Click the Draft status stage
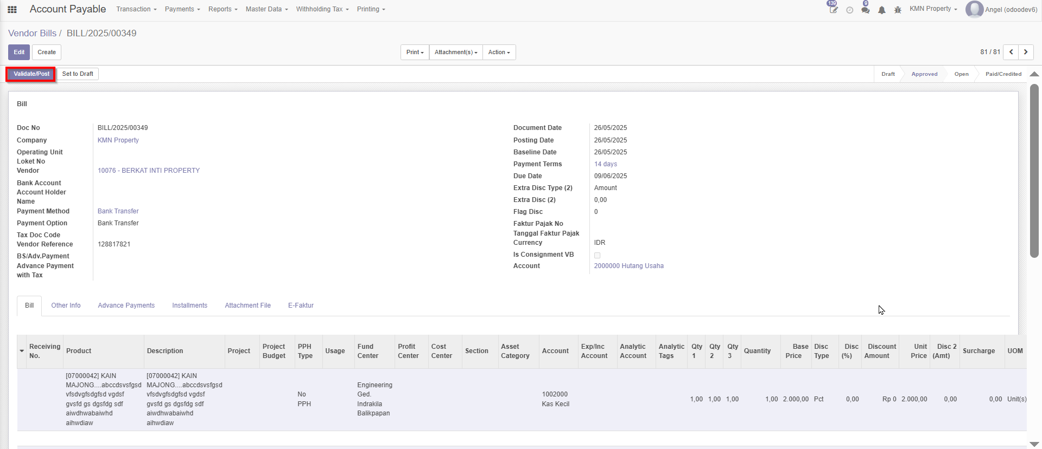The image size is (1042, 449). coord(888,74)
